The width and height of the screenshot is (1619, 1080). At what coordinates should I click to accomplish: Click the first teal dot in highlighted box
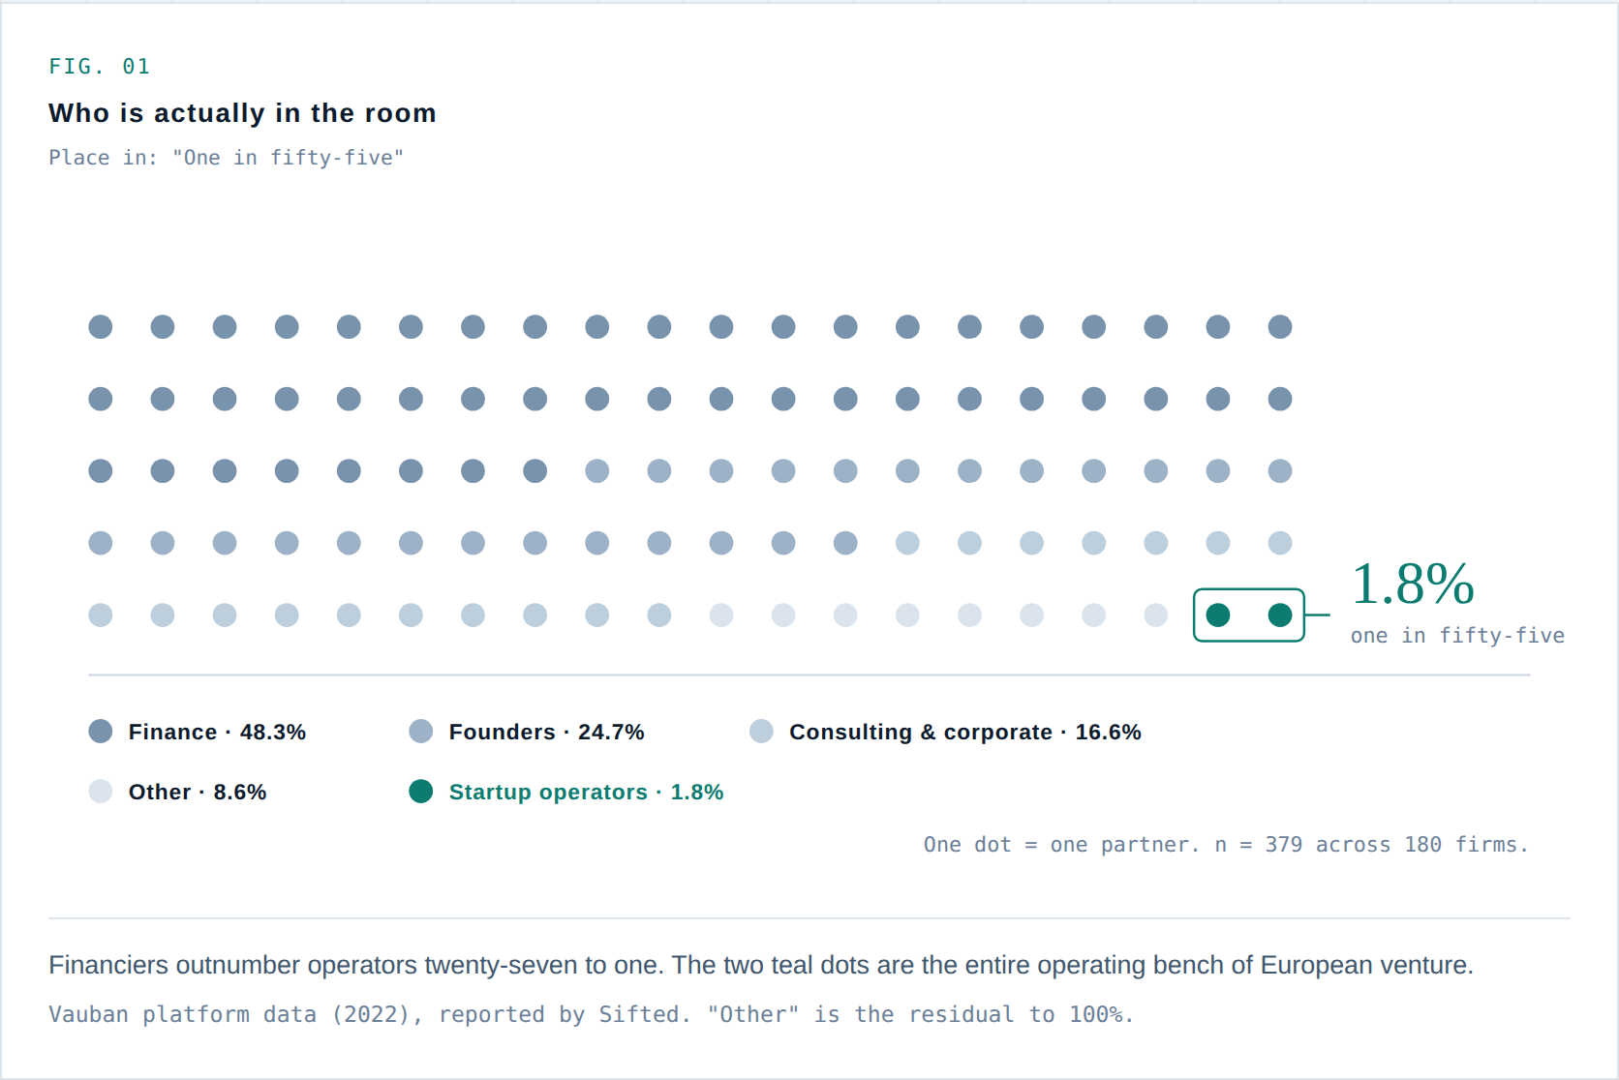tap(1218, 615)
